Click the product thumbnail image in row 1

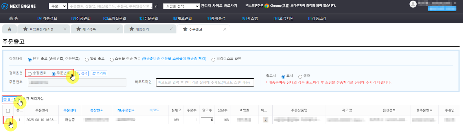[x=265, y=120]
